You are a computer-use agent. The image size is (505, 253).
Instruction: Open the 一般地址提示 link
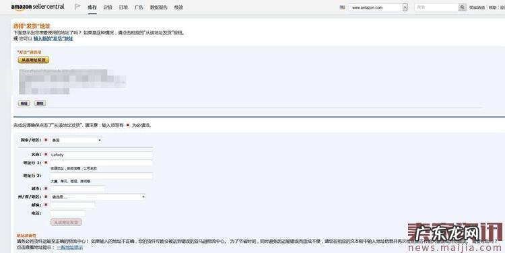coord(70,247)
